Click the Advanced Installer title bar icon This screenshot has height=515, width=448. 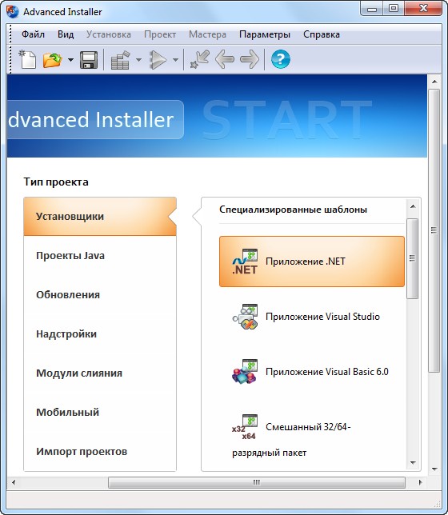pyautogui.click(x=13, y=12)
